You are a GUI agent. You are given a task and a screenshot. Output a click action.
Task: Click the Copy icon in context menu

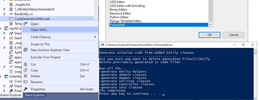25,70
